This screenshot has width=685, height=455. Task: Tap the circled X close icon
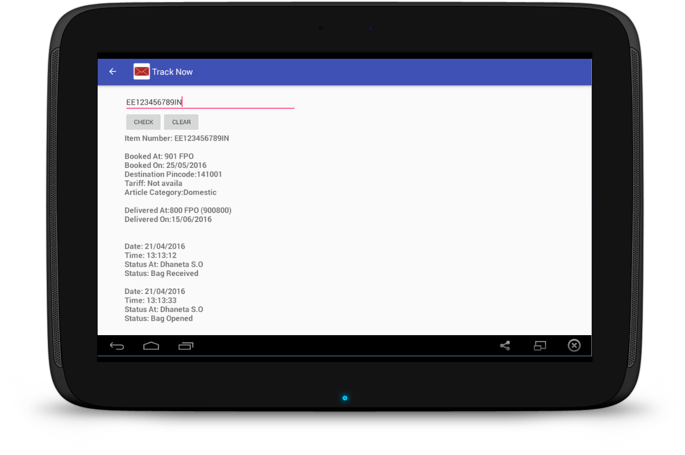pos(574,345)
